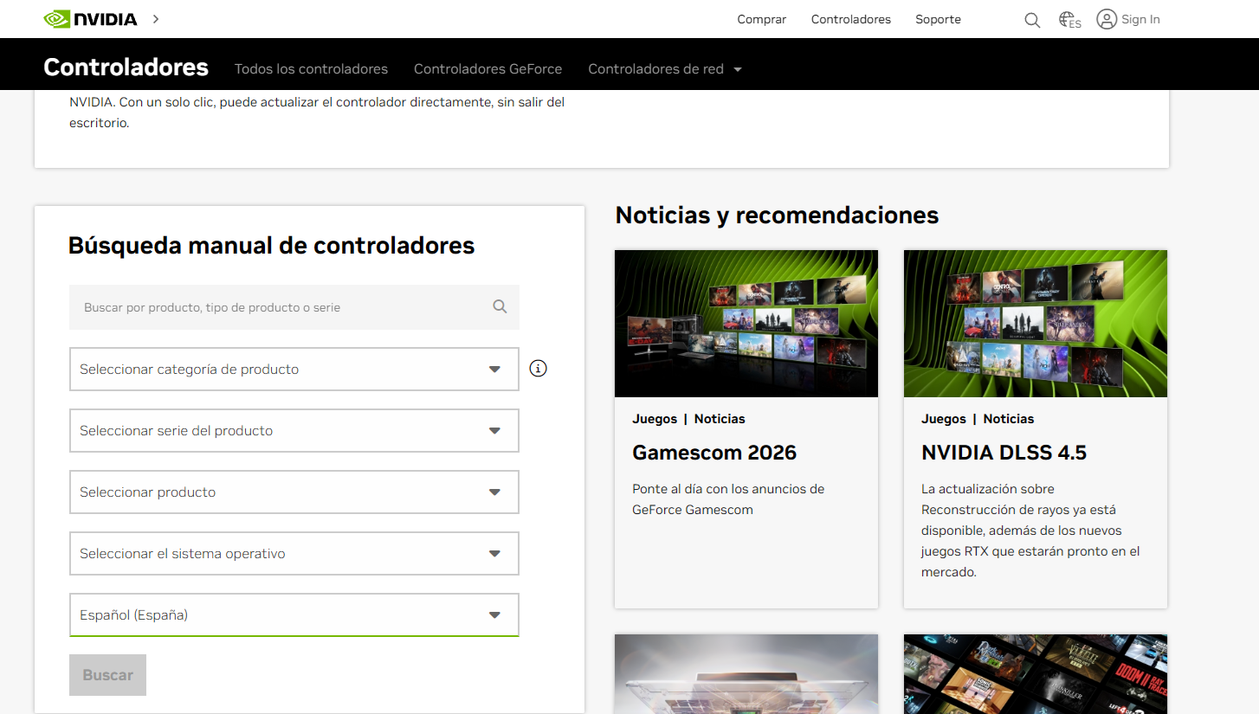The height and width of the screenshot is (714, 1259).
Task: Click the info icon beside category dropdown
Action: pyautogui.click(x=538, y=369)
